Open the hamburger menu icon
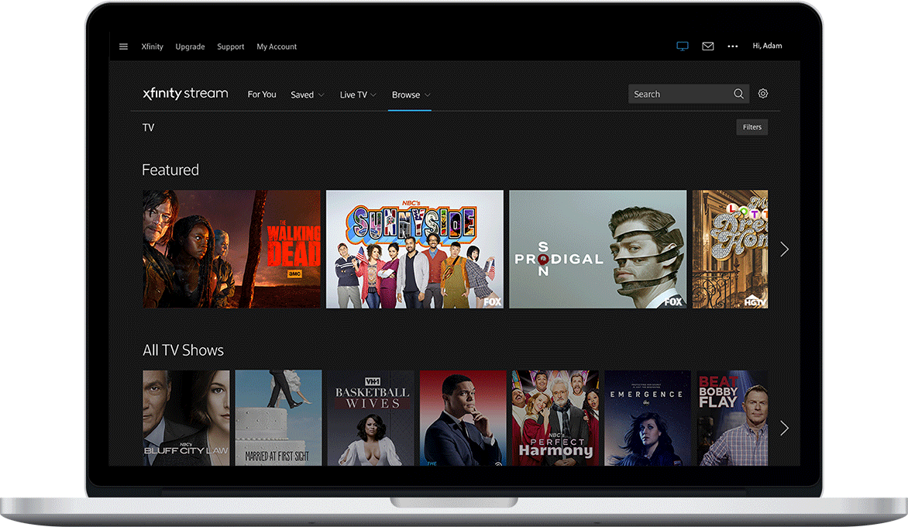The width and height of the screenshot is (908, 527). (x=123, y=46)
